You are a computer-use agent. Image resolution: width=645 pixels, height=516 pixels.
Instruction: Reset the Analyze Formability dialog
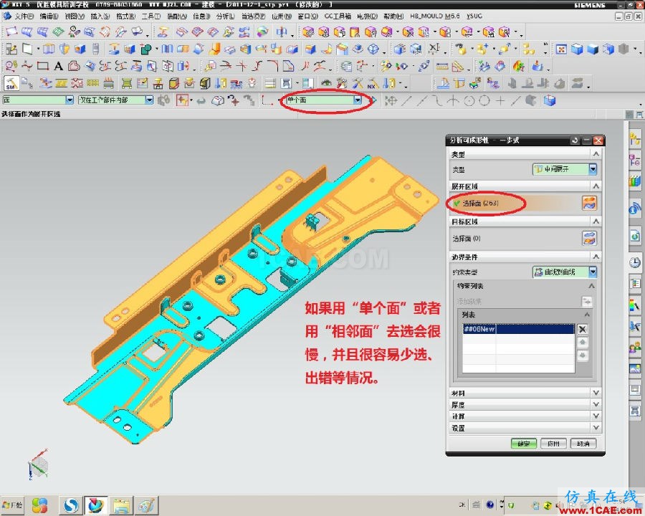click(575, 140)
